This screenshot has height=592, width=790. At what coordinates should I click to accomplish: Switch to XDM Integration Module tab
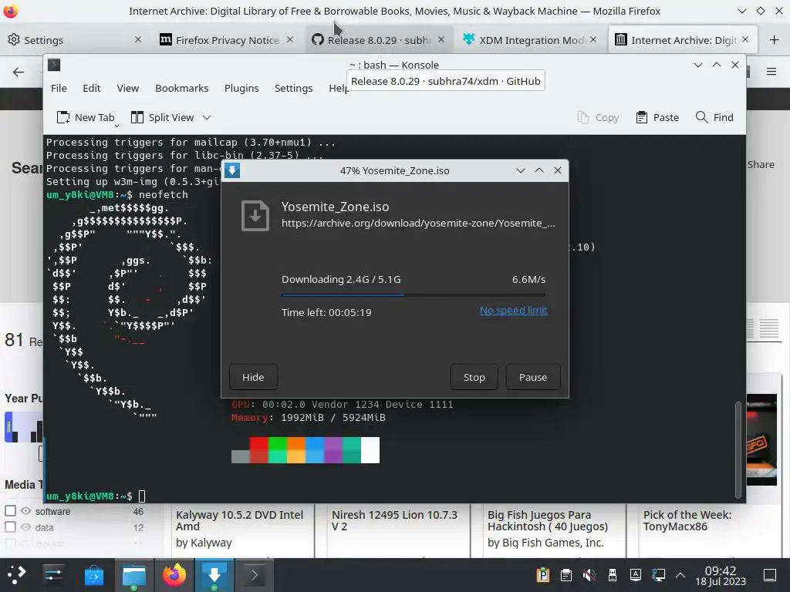531,40
